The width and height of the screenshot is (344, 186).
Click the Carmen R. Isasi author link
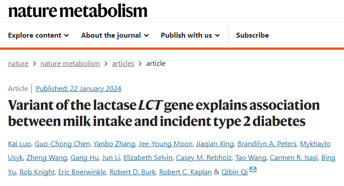click(x=294, y=158)
